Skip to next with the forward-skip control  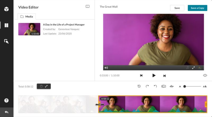pyautogui.click(x=164, y=76)
